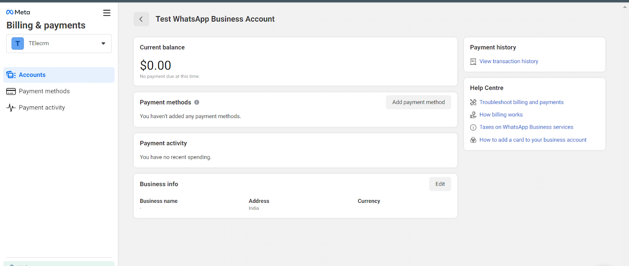Click the icon beside How to add a card
Screen dimensions: 629x266
tap(473, 140)
